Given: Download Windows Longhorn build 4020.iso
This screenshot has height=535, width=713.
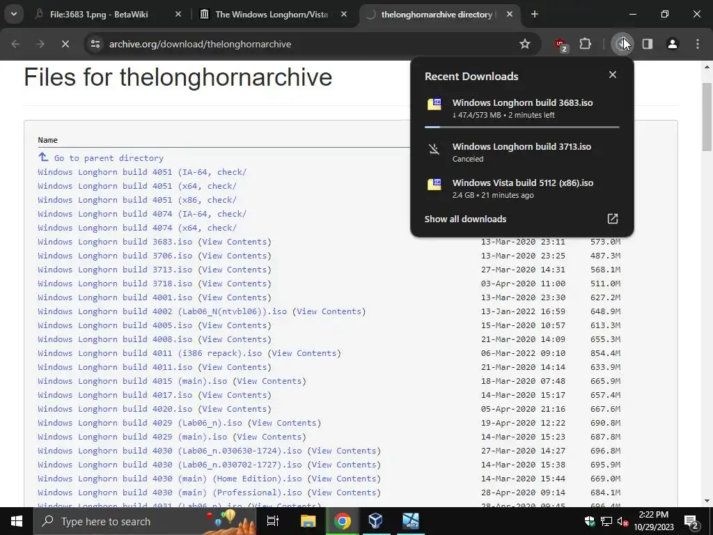Looking at the screenshot, I should click(x=115, y=409).
